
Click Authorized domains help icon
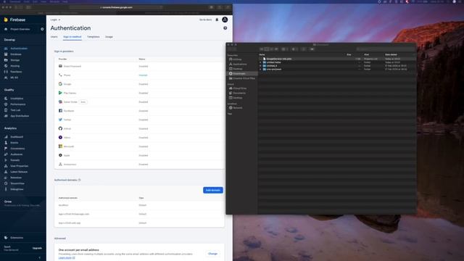(x=79, y=180)
